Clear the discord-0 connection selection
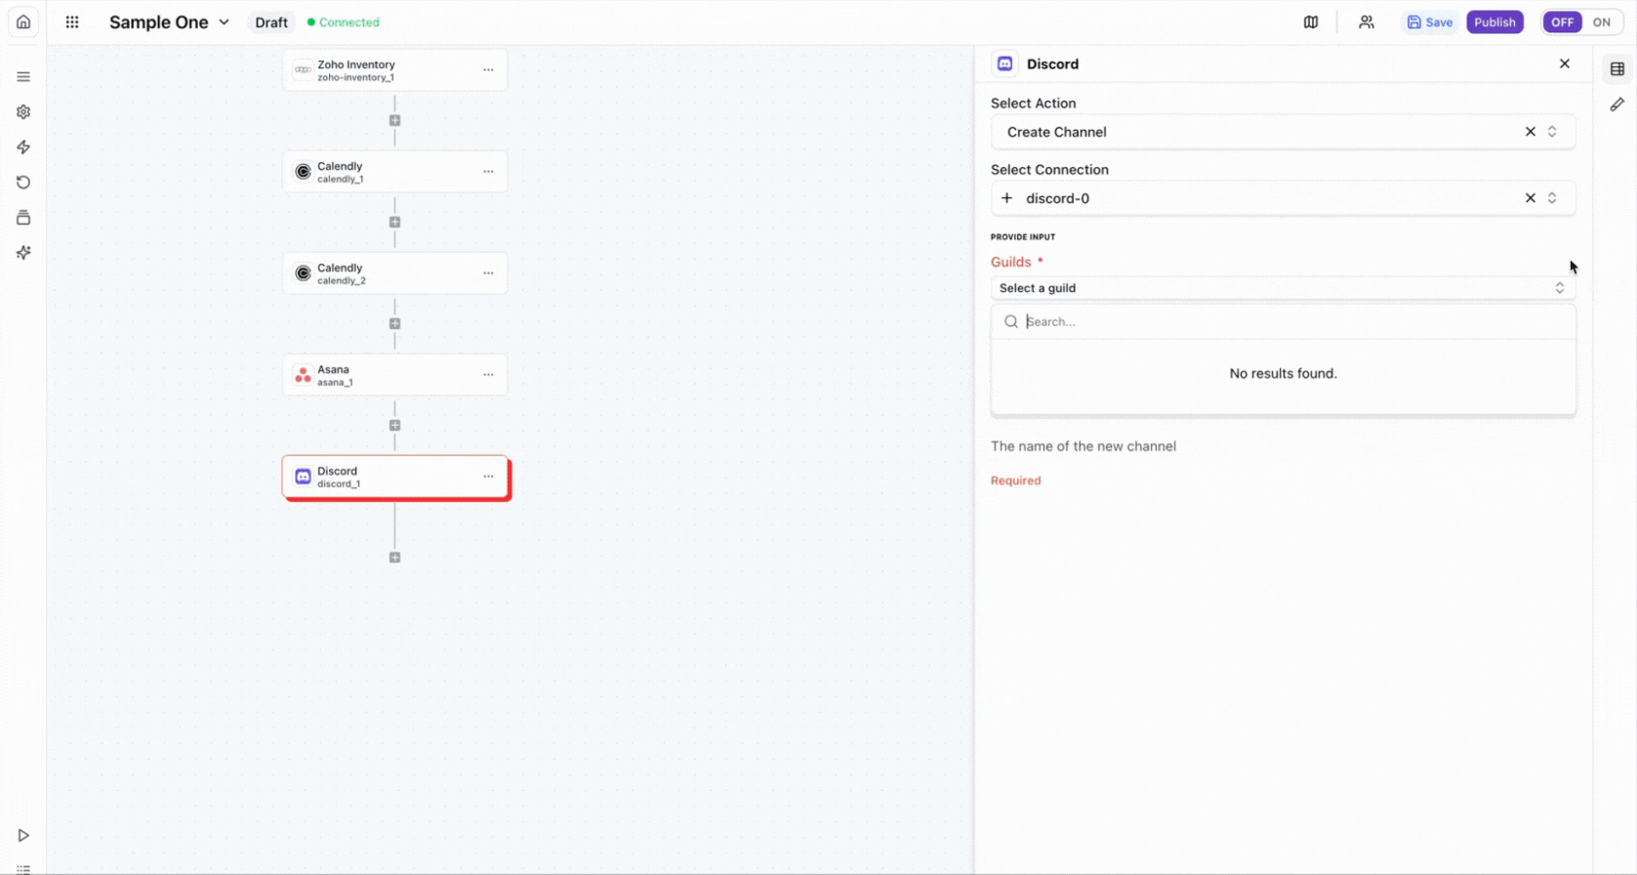The height and width of the screenshot is (875, 1637). click(1531, 198)
